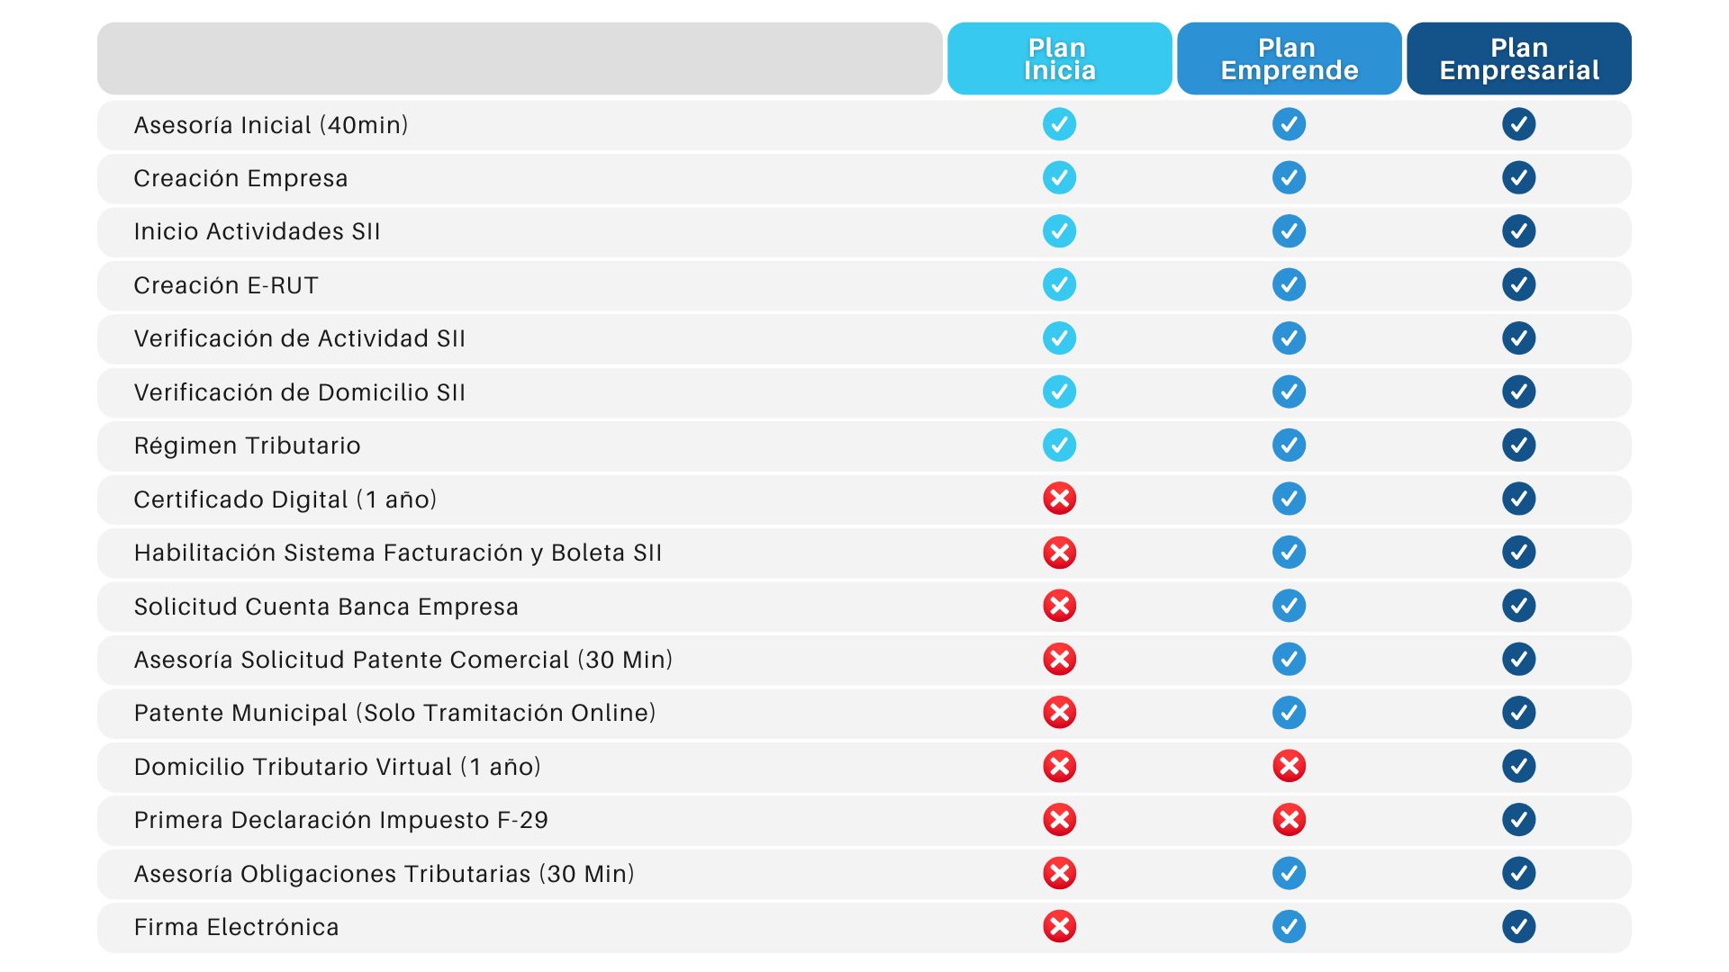Image resolution: width=1729 pixels, height=972 pixels.
Task: Click Plan Emprende check for Creación Empresa
Action: pyautogui.click(x=1289, y=177)
